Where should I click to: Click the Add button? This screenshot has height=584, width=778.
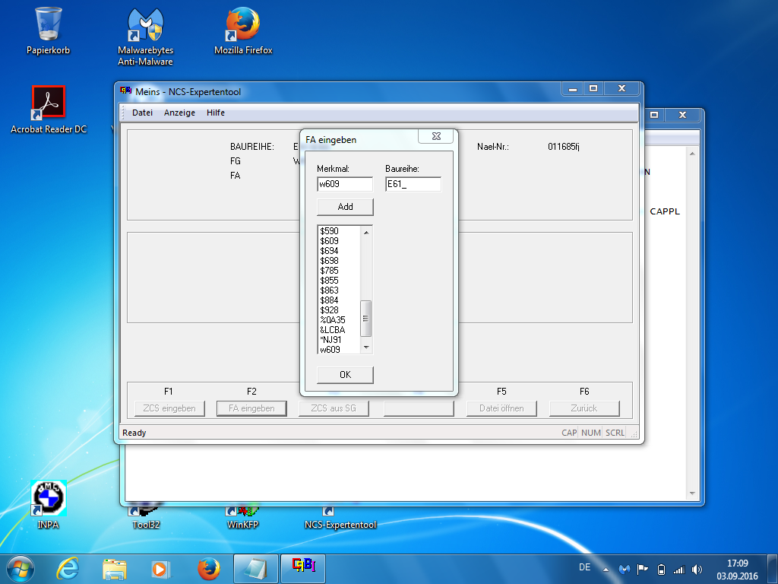(x=346, y=207)
